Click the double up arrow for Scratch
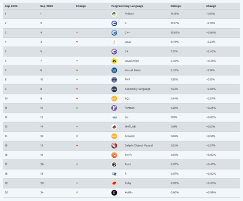This screenshot has height=201, width=243. click(x=77, y=136)
